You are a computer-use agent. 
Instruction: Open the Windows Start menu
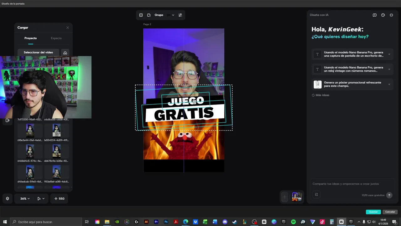(x=5, y=222)
